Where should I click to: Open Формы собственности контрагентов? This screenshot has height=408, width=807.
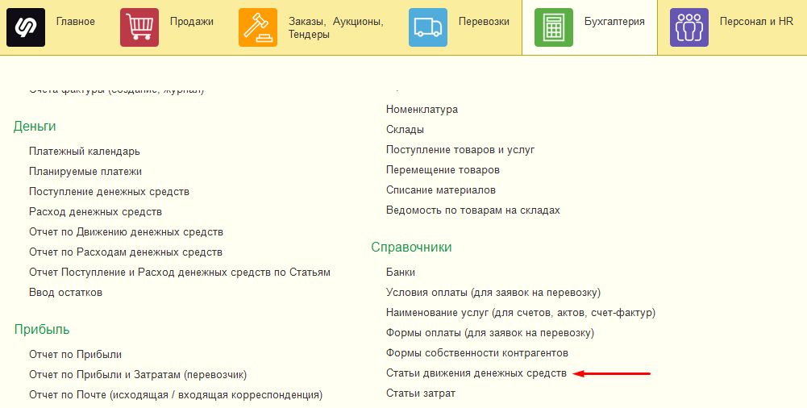pos(477,353)
